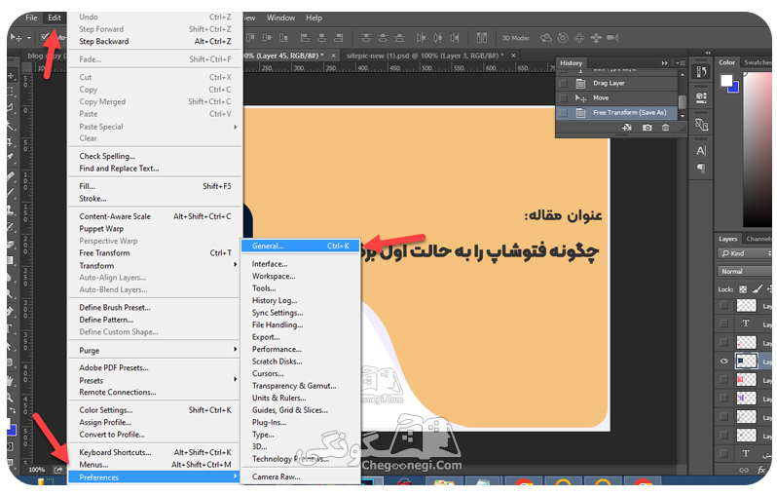The height and width of the screenshot is (495, 777).
Task: Click Align bottom edges icon
Action: pos(283,38)
